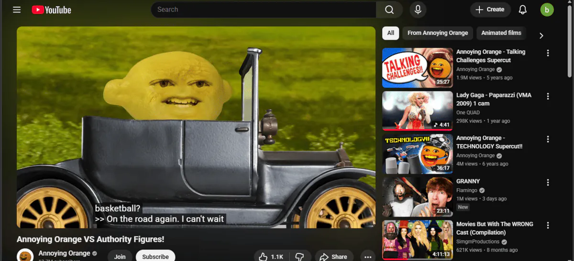Open 'GRANNY' video title

click(x=468, y=181)
